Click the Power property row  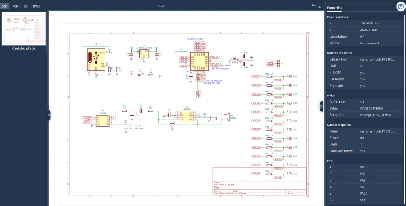point(365,138)
